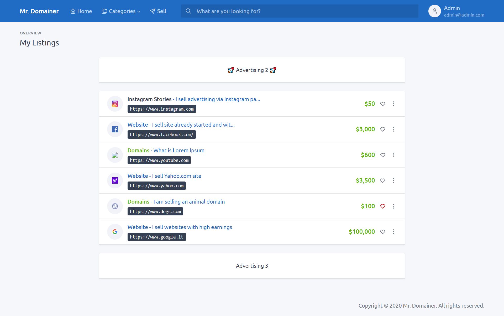Open 'I sell Yahoo.com site' listing link
Screen dimensions: 504x316
(176, 176)
